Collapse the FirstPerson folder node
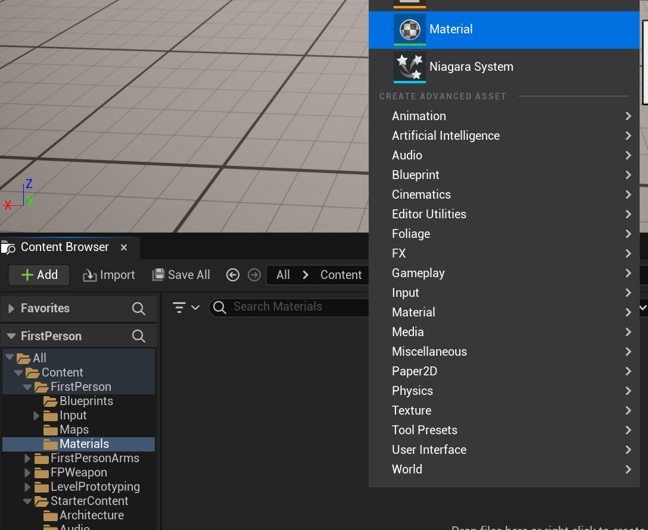The image size is (648, 530). [x=27, y=387]
